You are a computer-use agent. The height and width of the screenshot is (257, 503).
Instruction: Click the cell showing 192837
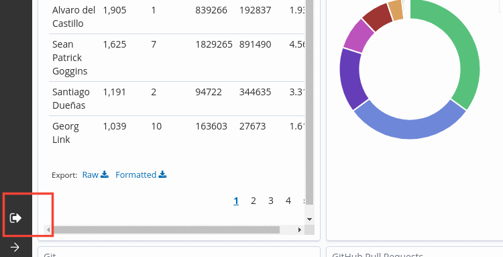click(255, 10)
